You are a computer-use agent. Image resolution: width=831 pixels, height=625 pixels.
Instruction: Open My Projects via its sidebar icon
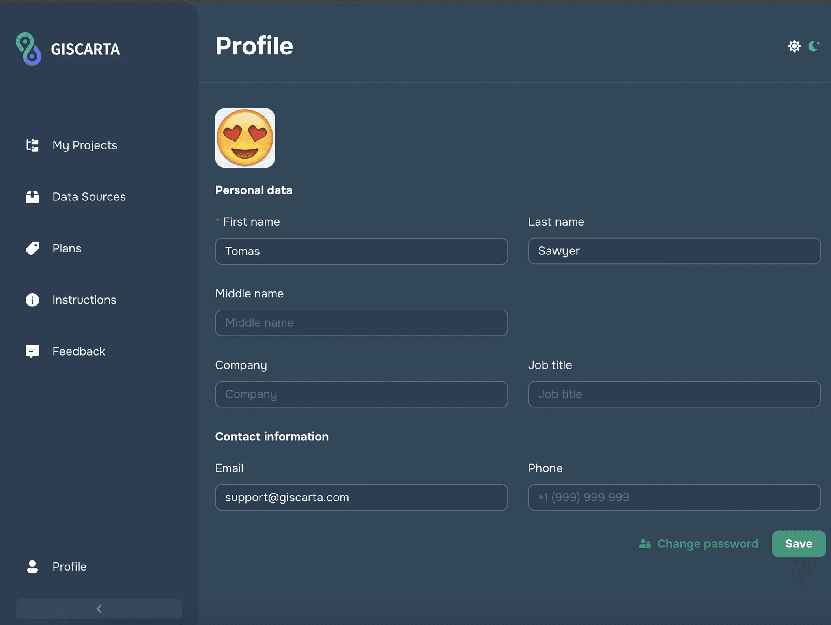[x=32, y=145]
